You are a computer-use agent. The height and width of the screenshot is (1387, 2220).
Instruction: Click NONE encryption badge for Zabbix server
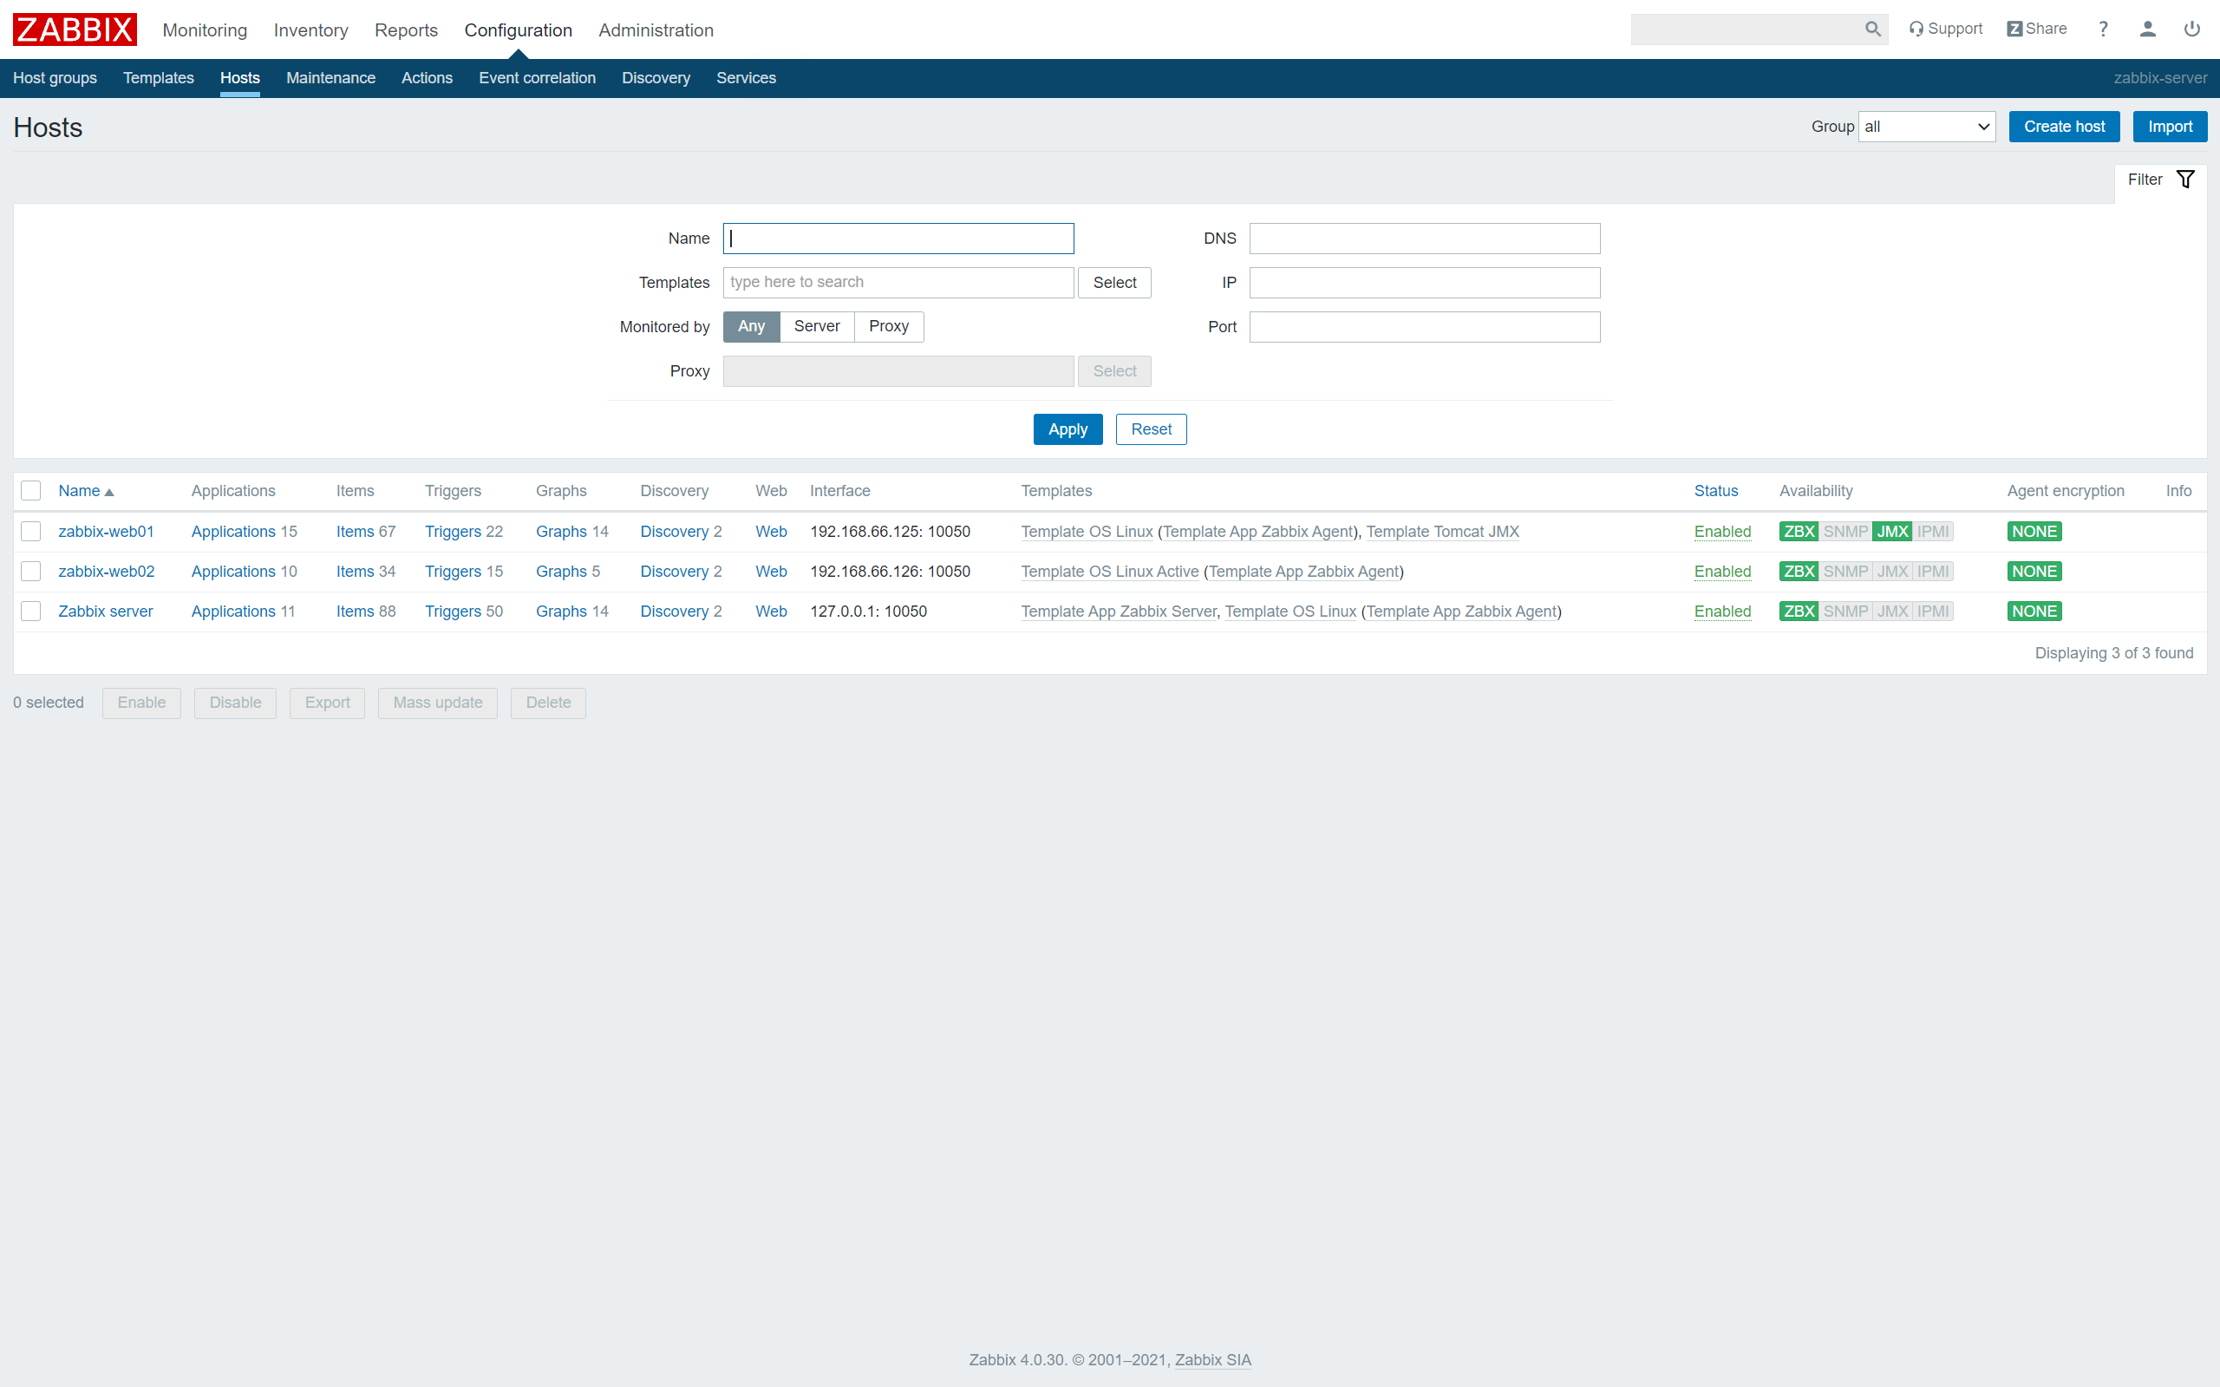tap(2034, 611)
